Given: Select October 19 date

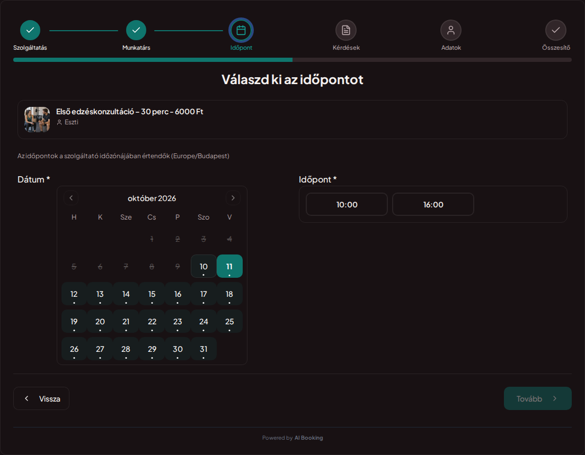Looking at the screenshot, I should pyautogui.click(x=74, y=321).
